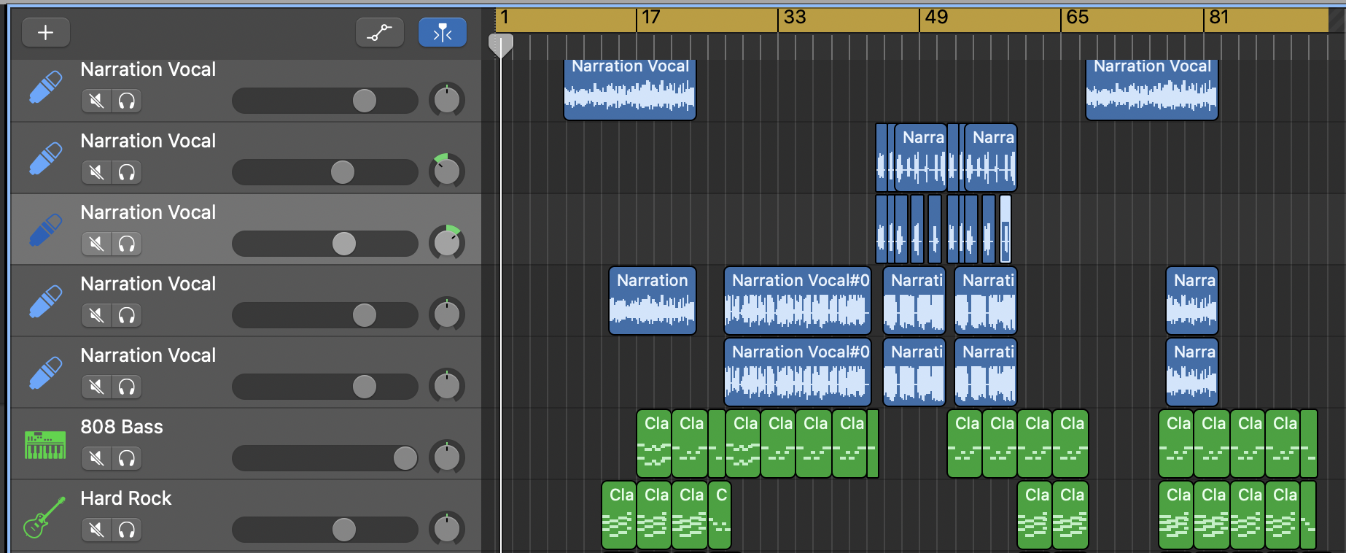The width and height of the screenshot is (1346, 553).
Task: Mute the first Narration Vocal track
Action: [96, 101]
